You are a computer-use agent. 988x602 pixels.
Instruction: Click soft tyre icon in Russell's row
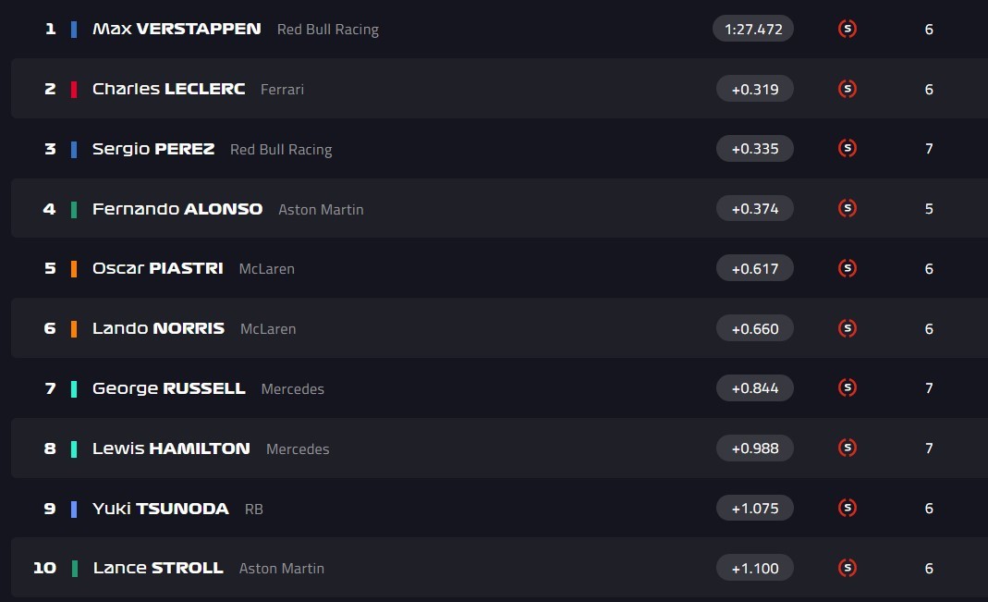pos(847,387)
